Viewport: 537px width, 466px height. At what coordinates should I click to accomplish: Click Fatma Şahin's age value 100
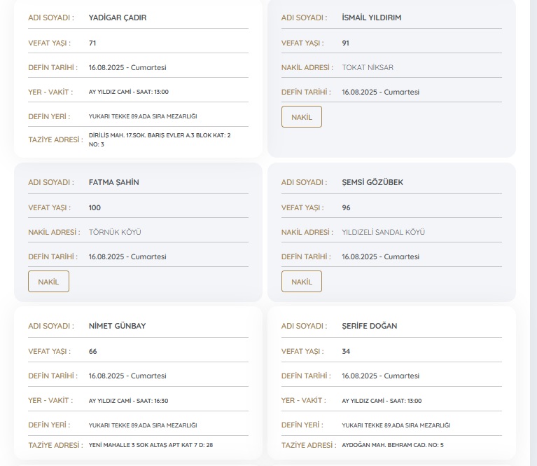click(x=95, y=207)
